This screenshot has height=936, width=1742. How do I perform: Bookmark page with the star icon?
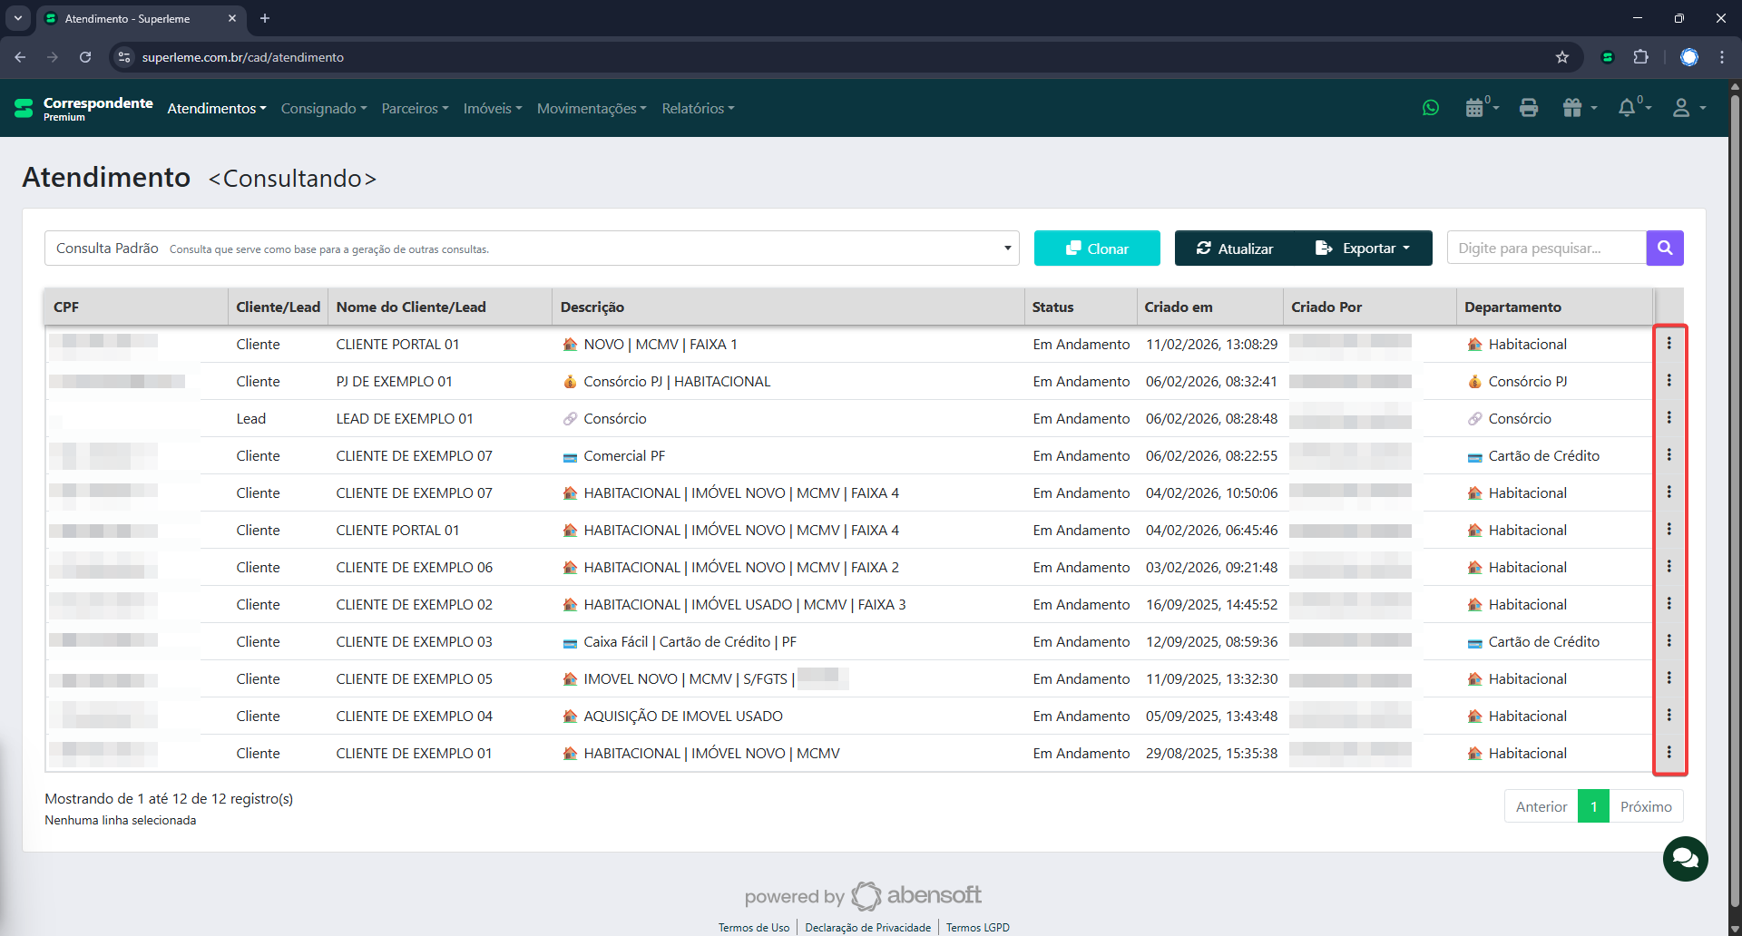[x=1562, y=57]
